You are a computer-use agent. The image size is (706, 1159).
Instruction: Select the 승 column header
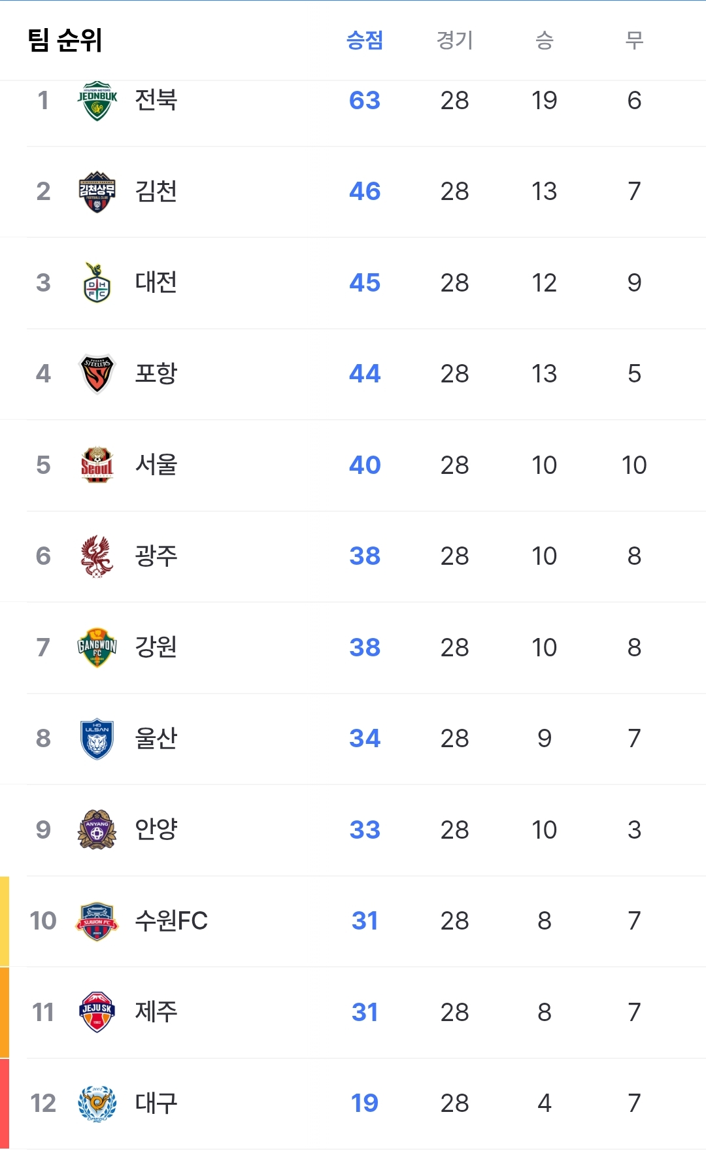tap(545, 41)
